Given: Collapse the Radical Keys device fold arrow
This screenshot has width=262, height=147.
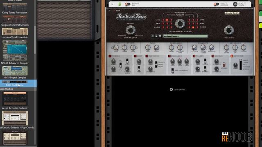Looking at the screenshot, I should tap(109, 11).
